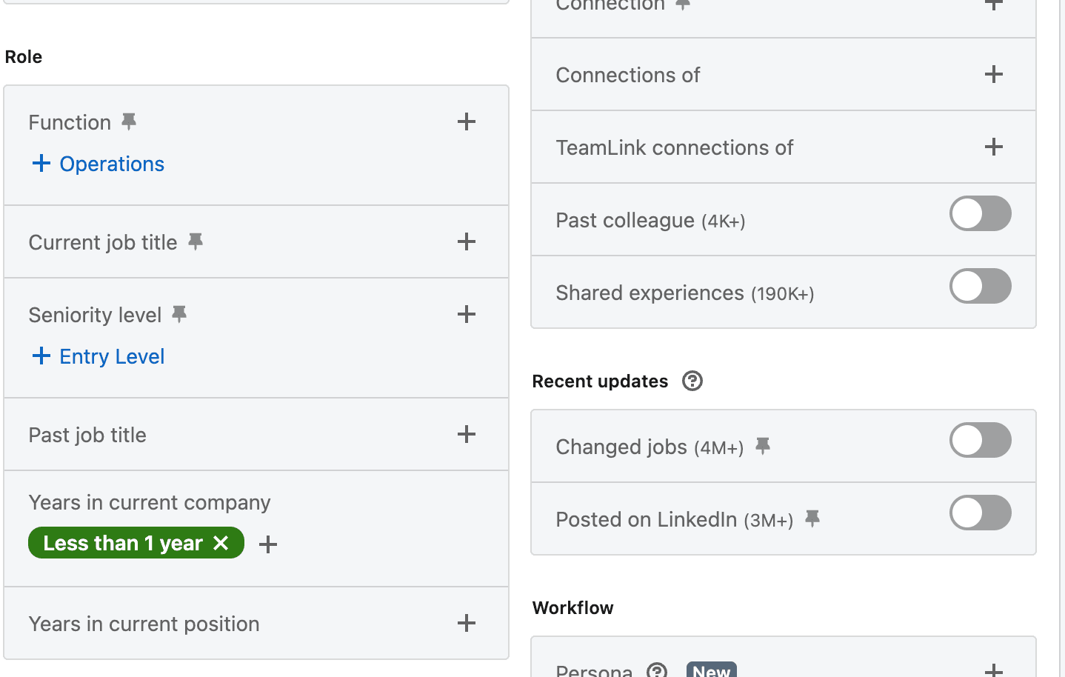Expand the Current job title filter
The height and width of the screenshot is (677, 1065).
tap(467, 241)
